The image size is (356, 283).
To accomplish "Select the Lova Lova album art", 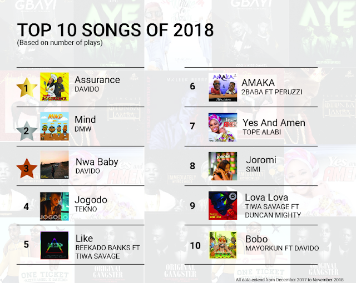I will (x=222, y=205).
